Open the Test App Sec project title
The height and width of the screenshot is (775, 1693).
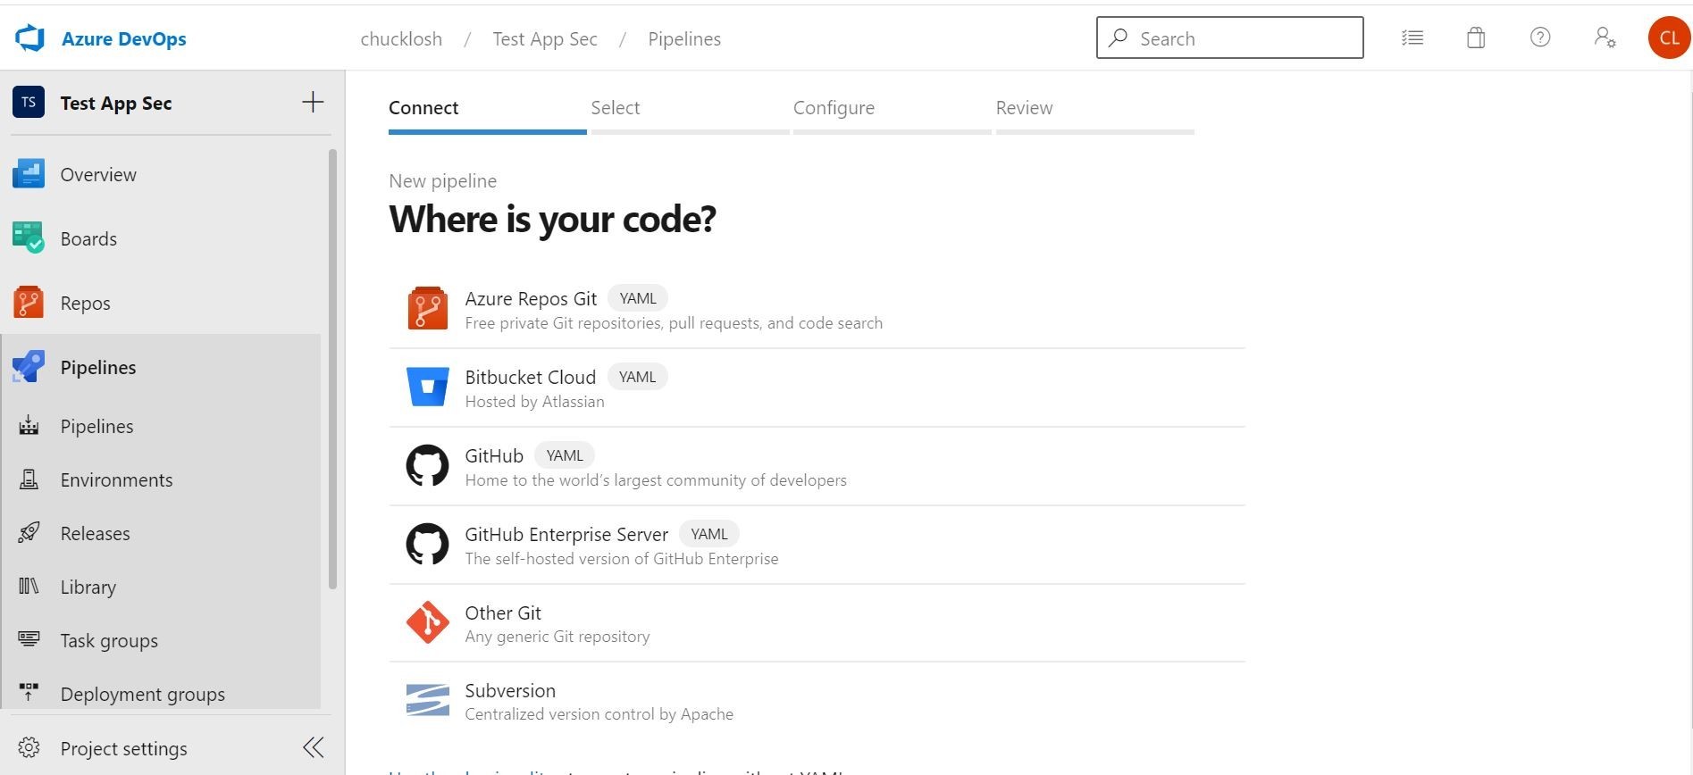(116, 103)
